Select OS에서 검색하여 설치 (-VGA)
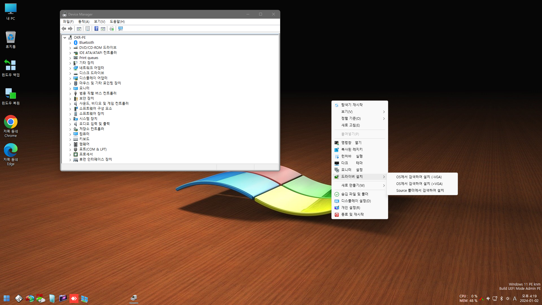 point(422,177)
